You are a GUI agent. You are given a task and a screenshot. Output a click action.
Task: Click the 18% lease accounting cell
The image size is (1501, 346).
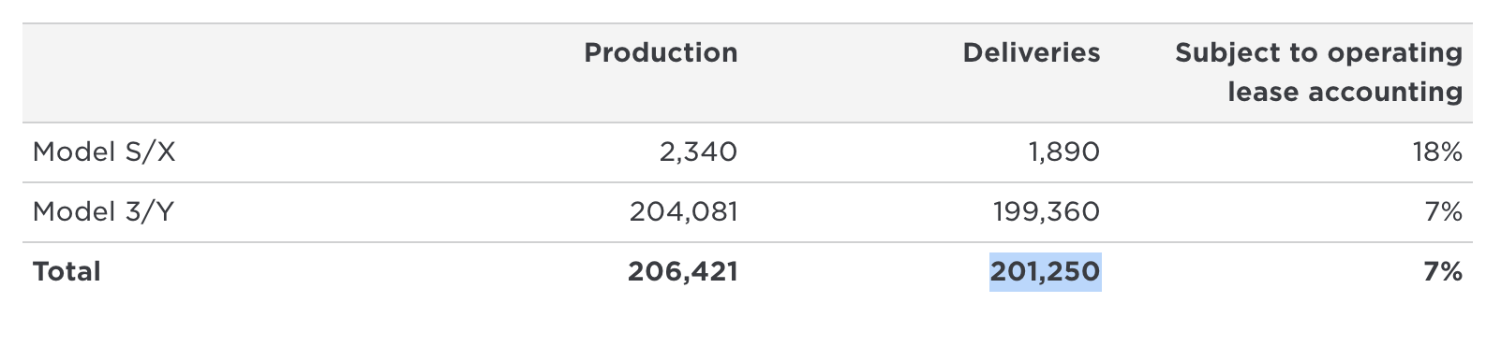[x=1437, y=151]
